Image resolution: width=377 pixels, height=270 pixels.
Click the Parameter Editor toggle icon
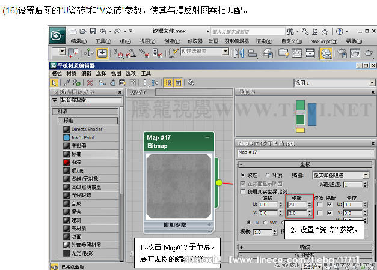pos(178,83)
